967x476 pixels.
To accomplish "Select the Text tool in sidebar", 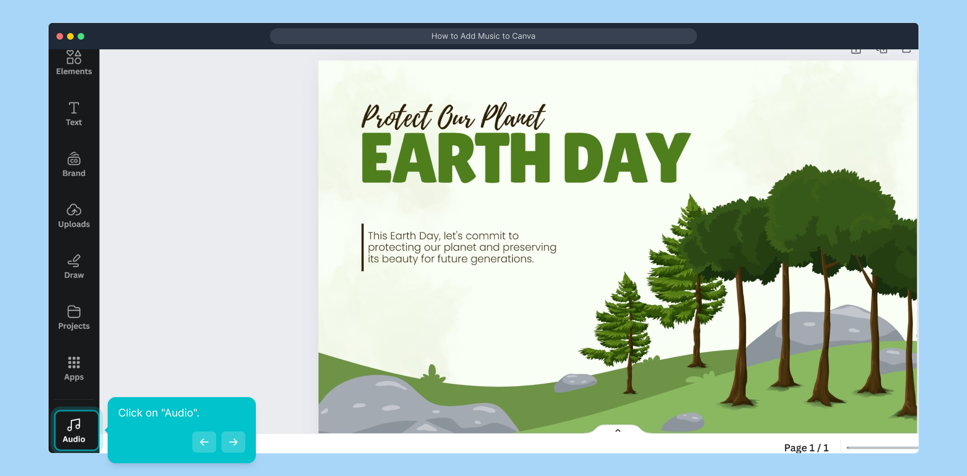I will pos(74,114).
